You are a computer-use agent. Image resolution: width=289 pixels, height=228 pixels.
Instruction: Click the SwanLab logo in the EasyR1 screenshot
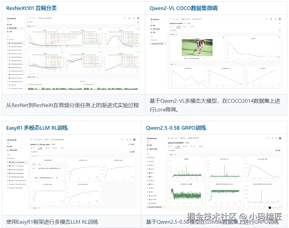[x=12, y=140]
